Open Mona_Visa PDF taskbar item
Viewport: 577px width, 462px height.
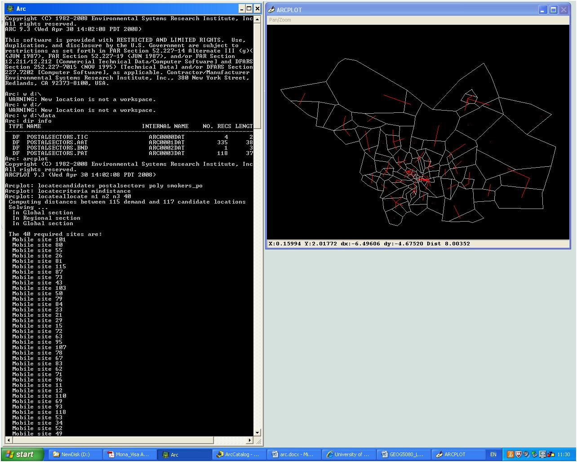pos(130,454)
